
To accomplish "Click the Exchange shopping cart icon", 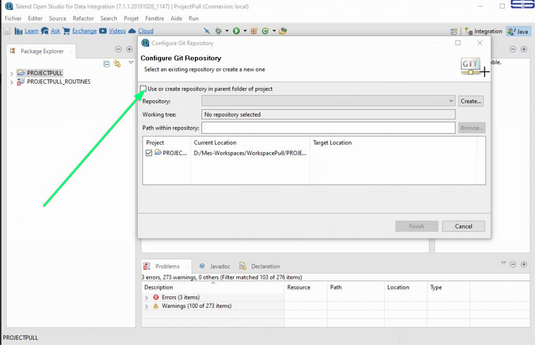I will click(66, 31).
